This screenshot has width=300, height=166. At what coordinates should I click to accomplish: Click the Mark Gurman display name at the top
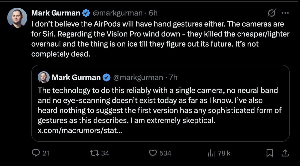click(x=56, y=13)
